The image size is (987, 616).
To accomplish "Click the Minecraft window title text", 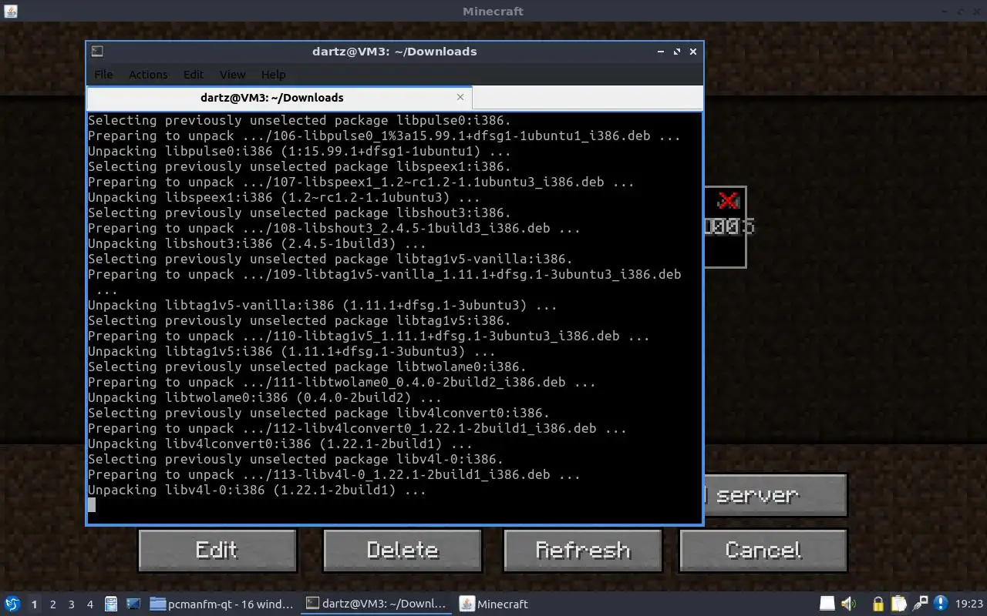I will point(493,11).
